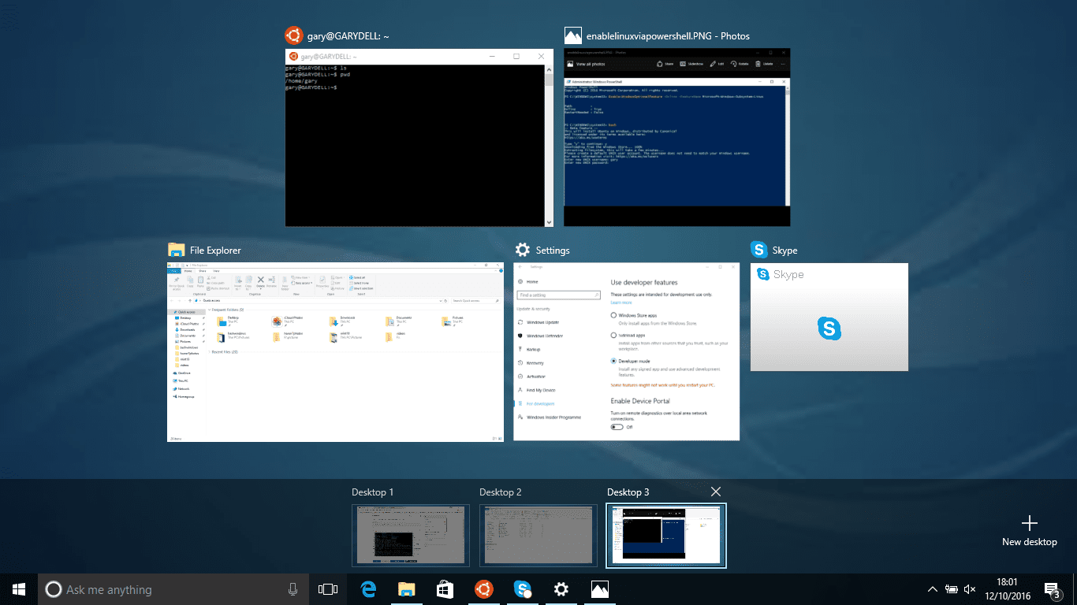Select the Pin to Quick access ribbon icon
Image resolution: width=1077 pixels, height=605 pixels.
click(x=177, y=281)
